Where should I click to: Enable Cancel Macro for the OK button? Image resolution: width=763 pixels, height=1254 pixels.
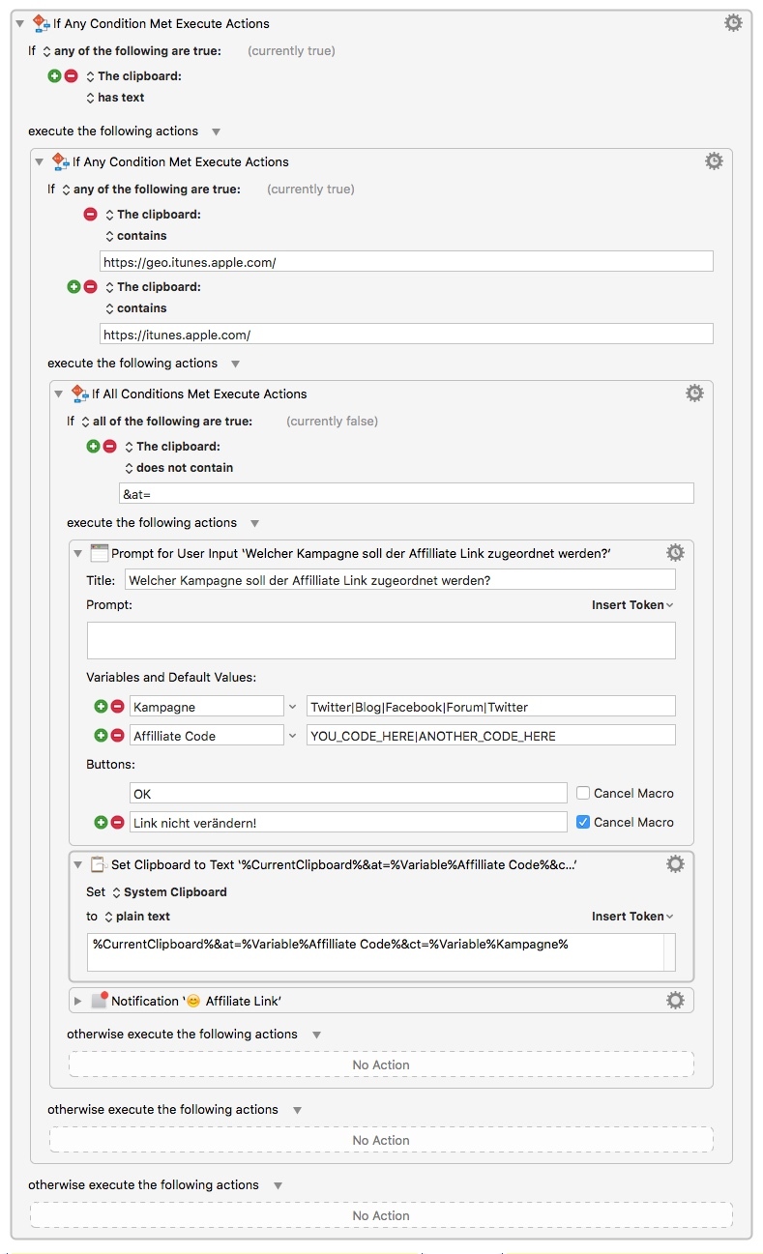(583, 793)
